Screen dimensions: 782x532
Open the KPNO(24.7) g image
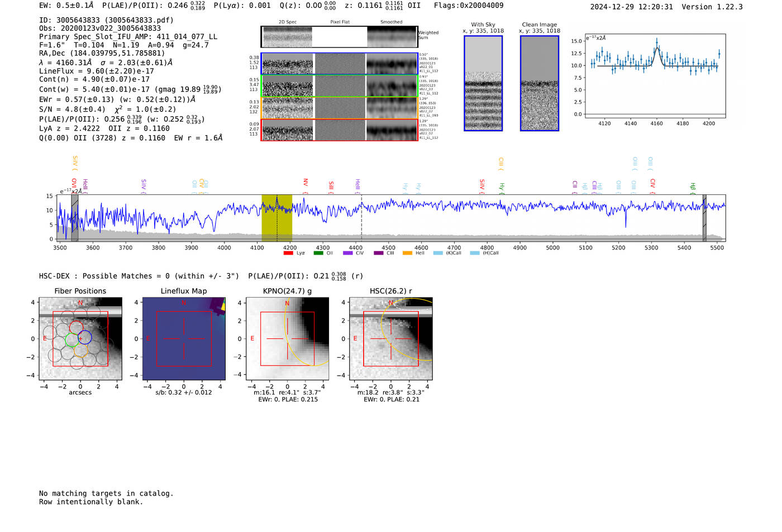[288, 339]
